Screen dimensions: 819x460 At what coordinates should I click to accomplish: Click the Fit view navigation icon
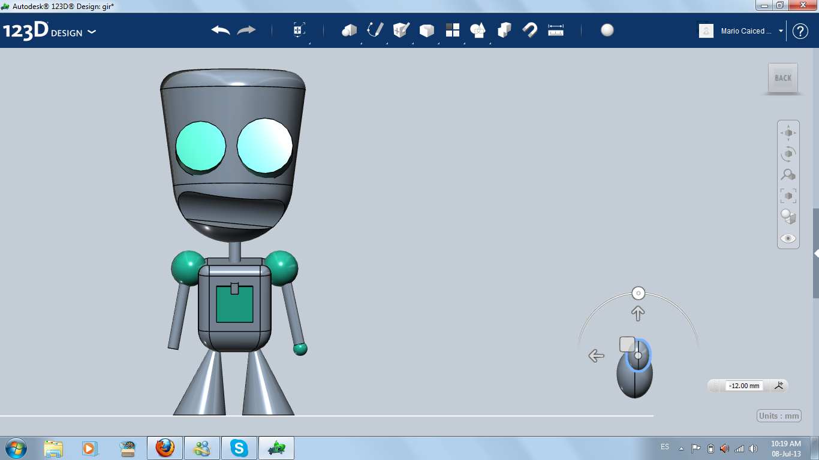[x=788, y=196]
